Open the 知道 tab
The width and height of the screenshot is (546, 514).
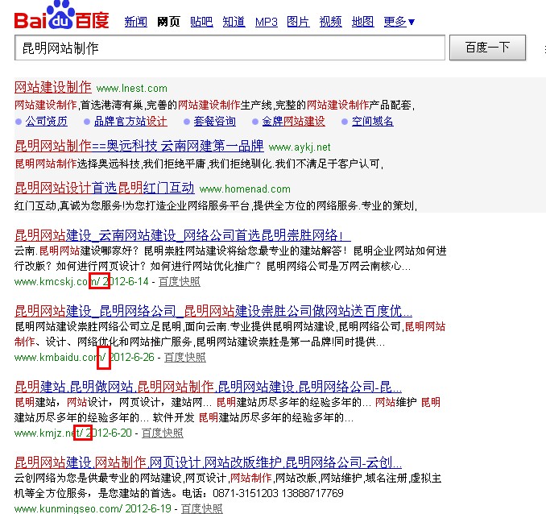pyautogui.click(x=234, y=22)
